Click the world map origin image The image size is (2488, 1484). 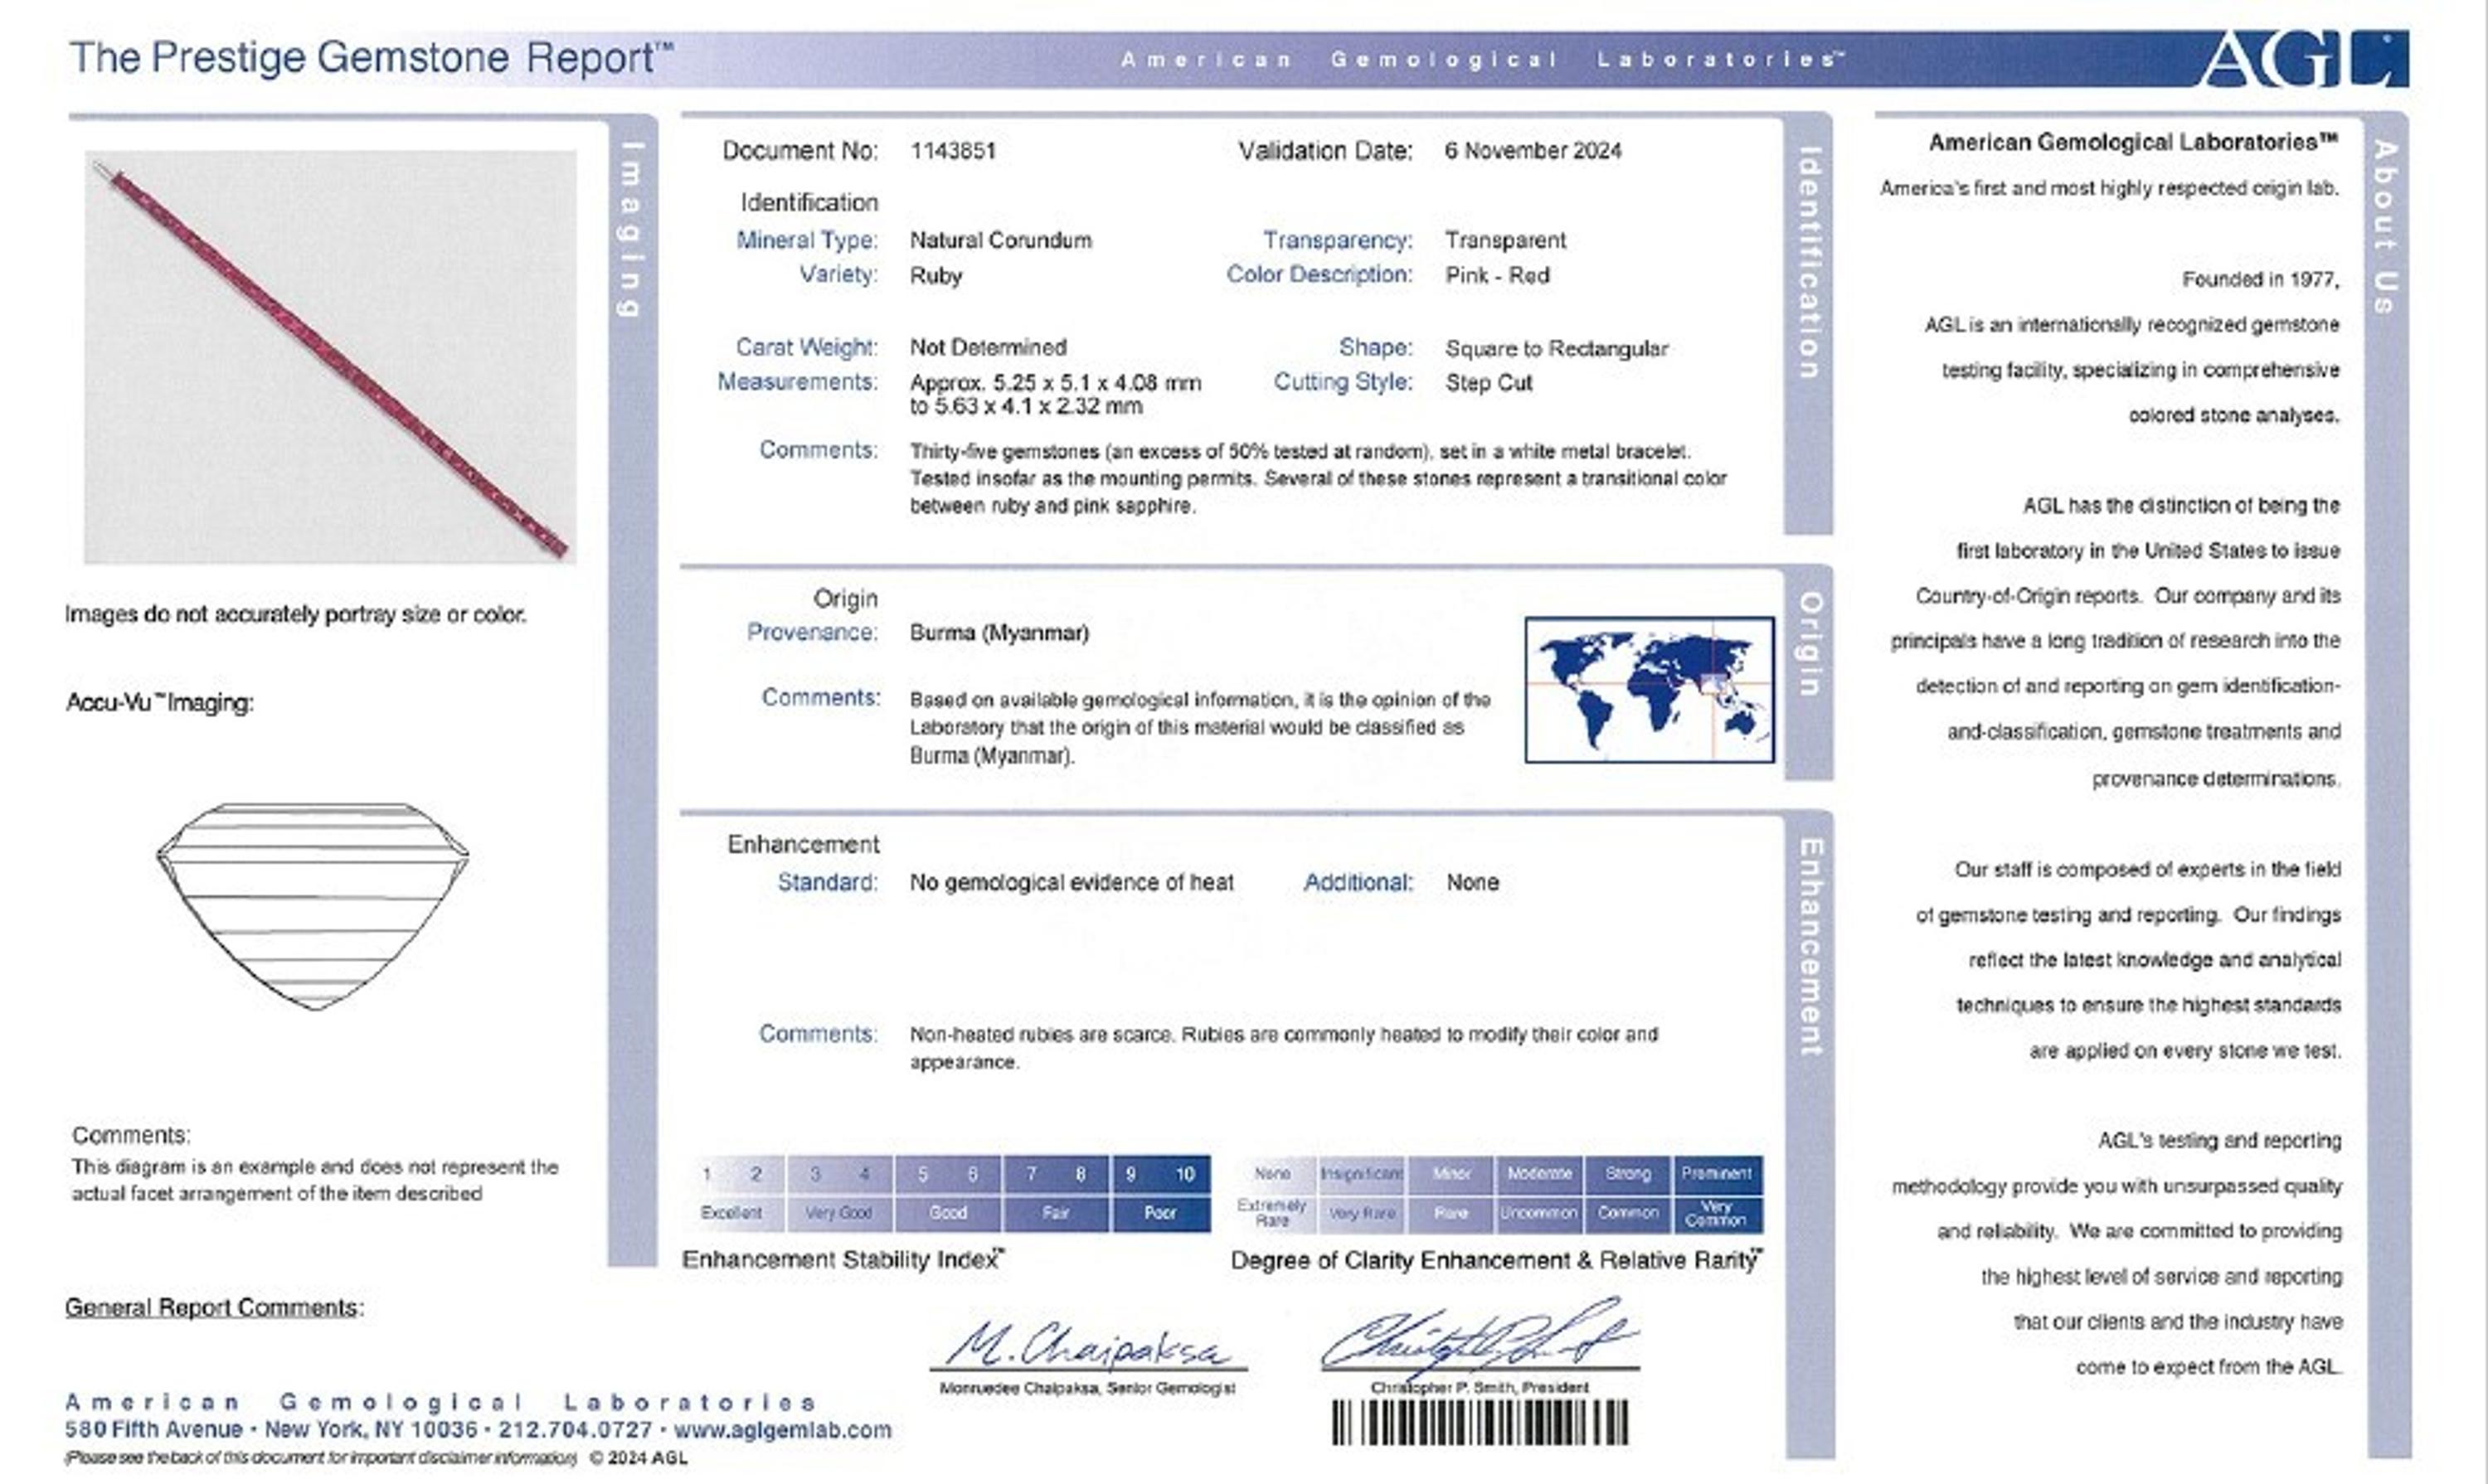[x=1650, y=690]
